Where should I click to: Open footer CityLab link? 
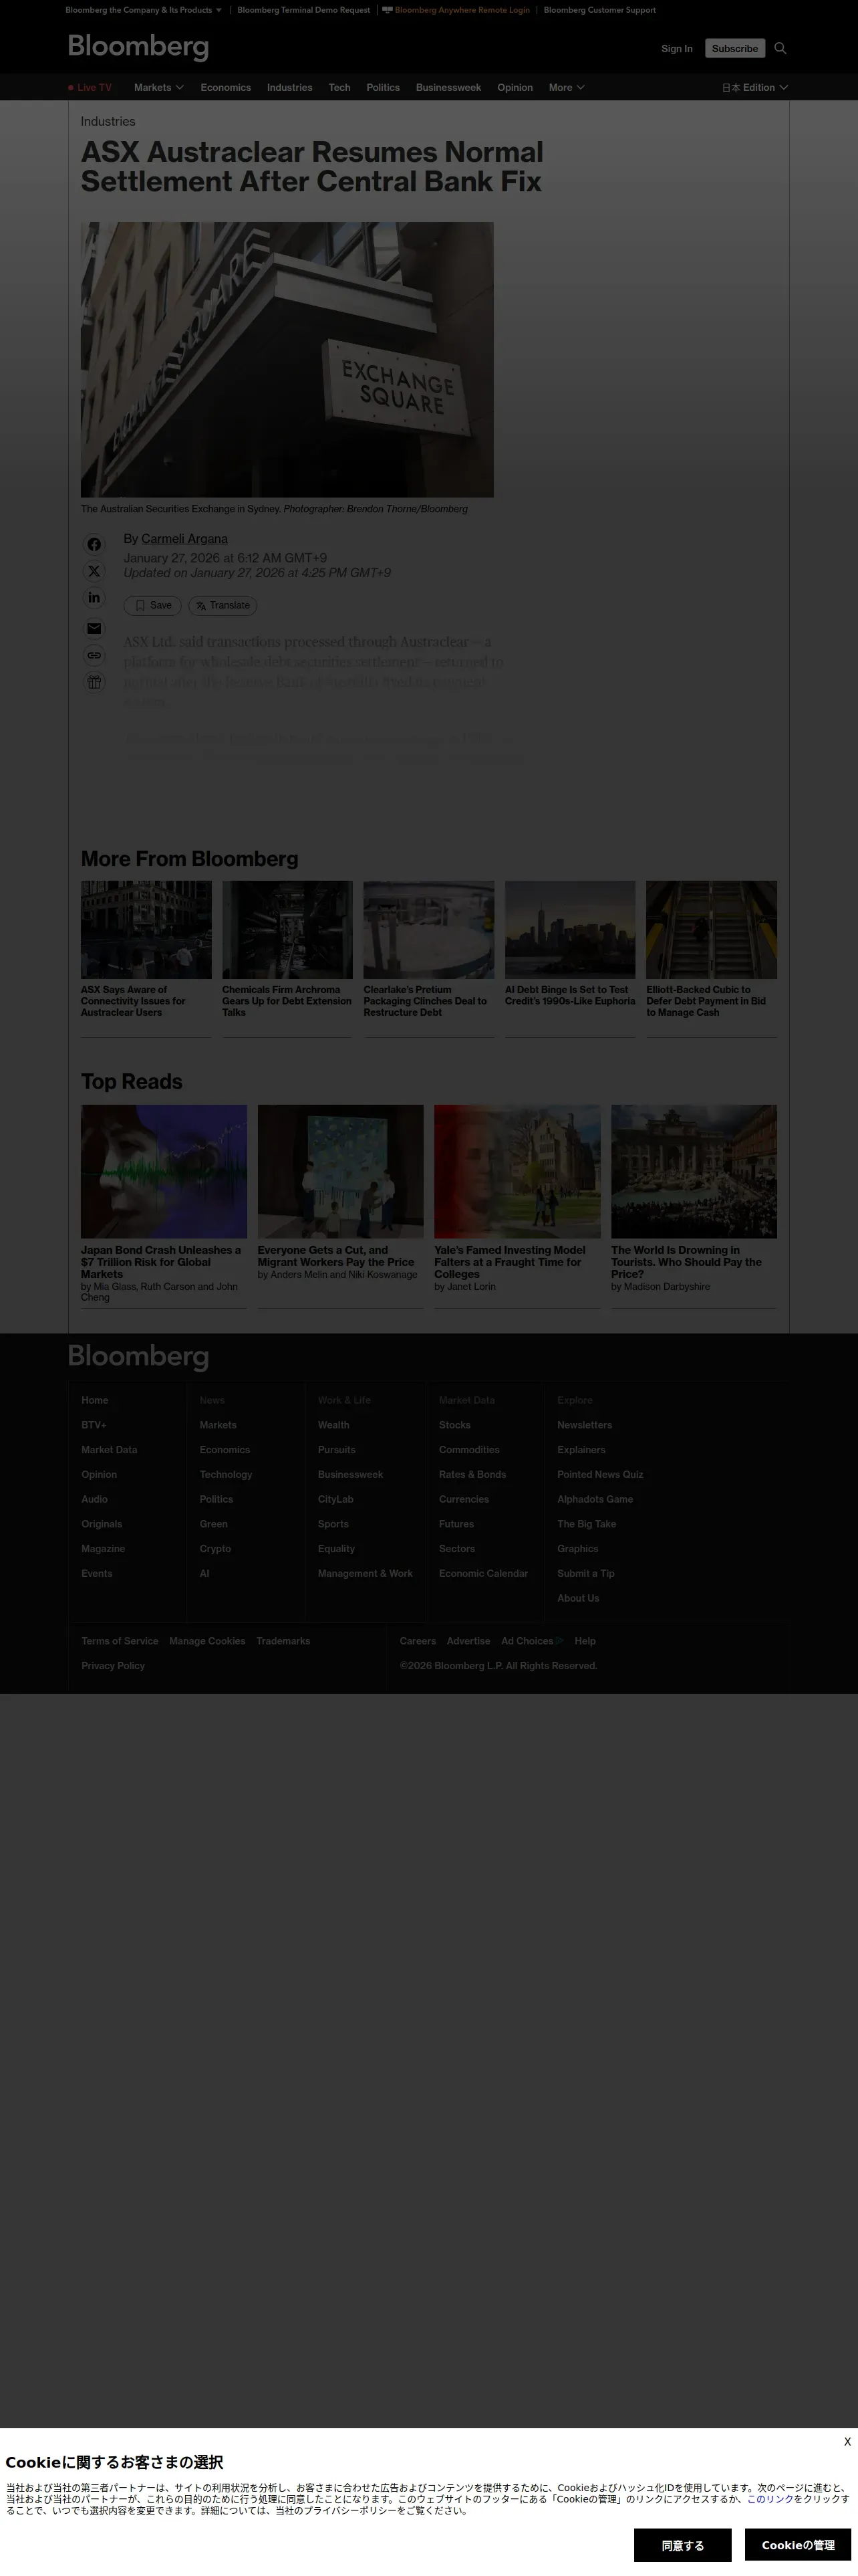[x=335, y=1500]
